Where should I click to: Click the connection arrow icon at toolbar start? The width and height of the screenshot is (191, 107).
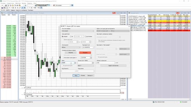[2, 5]
